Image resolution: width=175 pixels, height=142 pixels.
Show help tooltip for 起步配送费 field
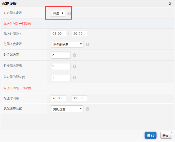75,55
